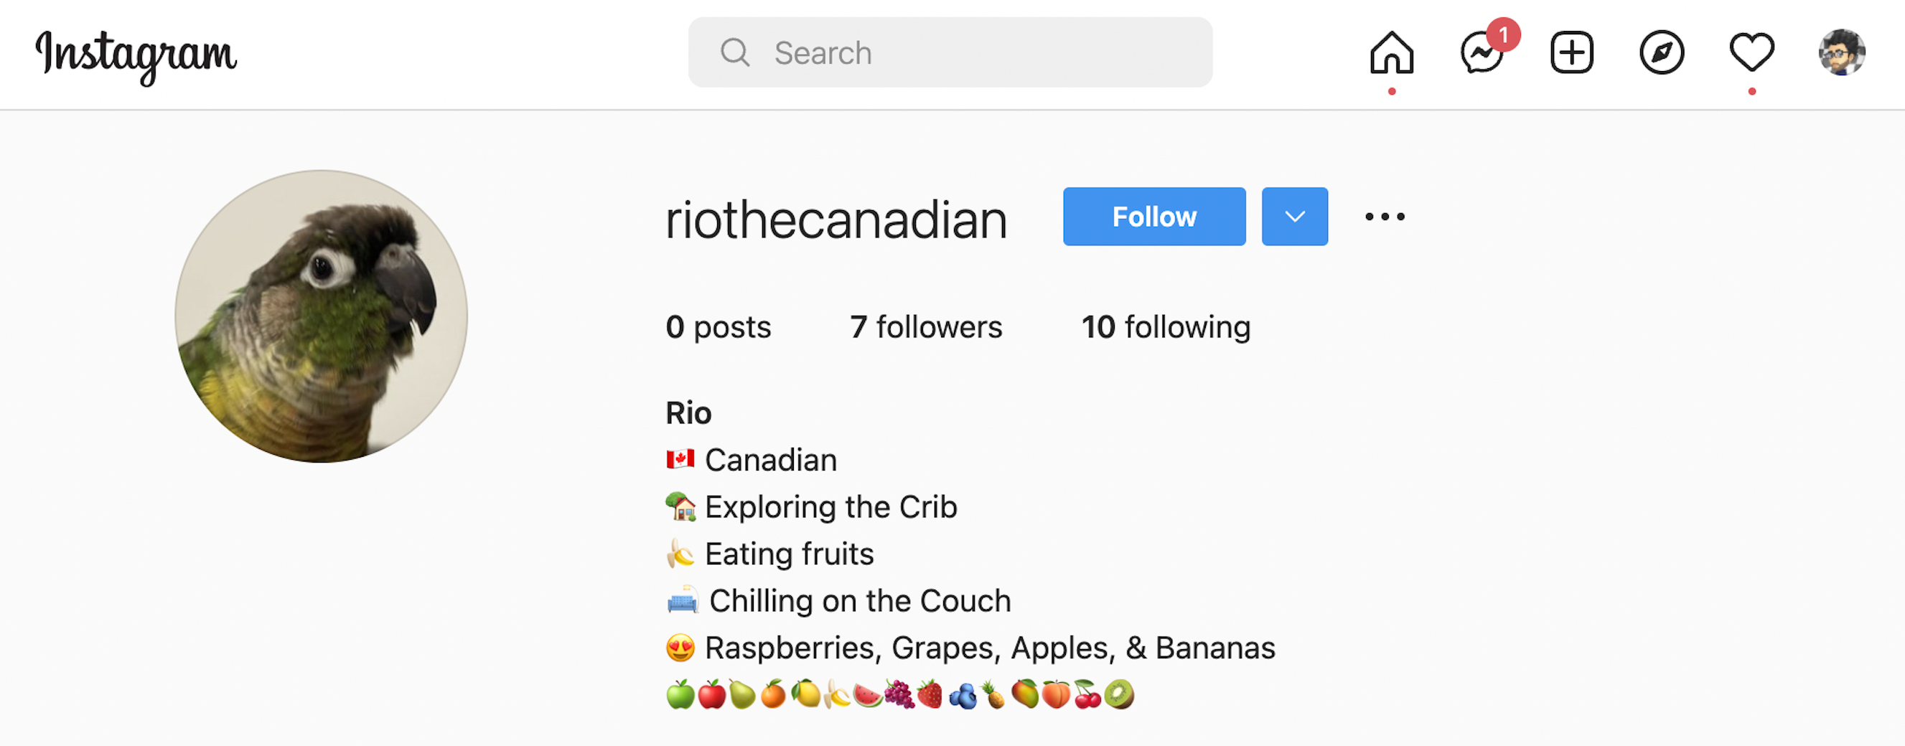Click the riothecanadian username heading
The image size is (1905, 746).
(x=836, y=219)
